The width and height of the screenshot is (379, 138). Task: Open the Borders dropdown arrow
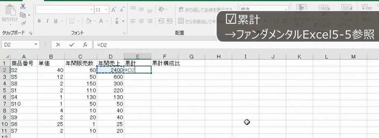tap(78, 21)
